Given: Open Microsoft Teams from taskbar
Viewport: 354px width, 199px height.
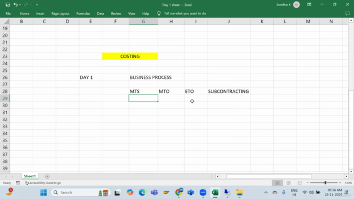Looking at the screenshot, I should click(154, 192).
